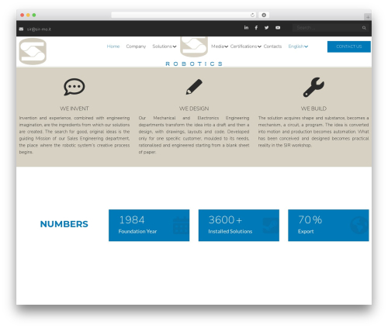Viewport: 388px width, 328px height.
Task: Click the icon in Installed Solutions card
Action: (x=271, y=226)
